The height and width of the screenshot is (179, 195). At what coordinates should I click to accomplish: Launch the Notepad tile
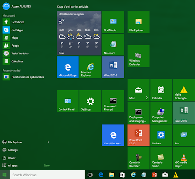click(113, 45)
